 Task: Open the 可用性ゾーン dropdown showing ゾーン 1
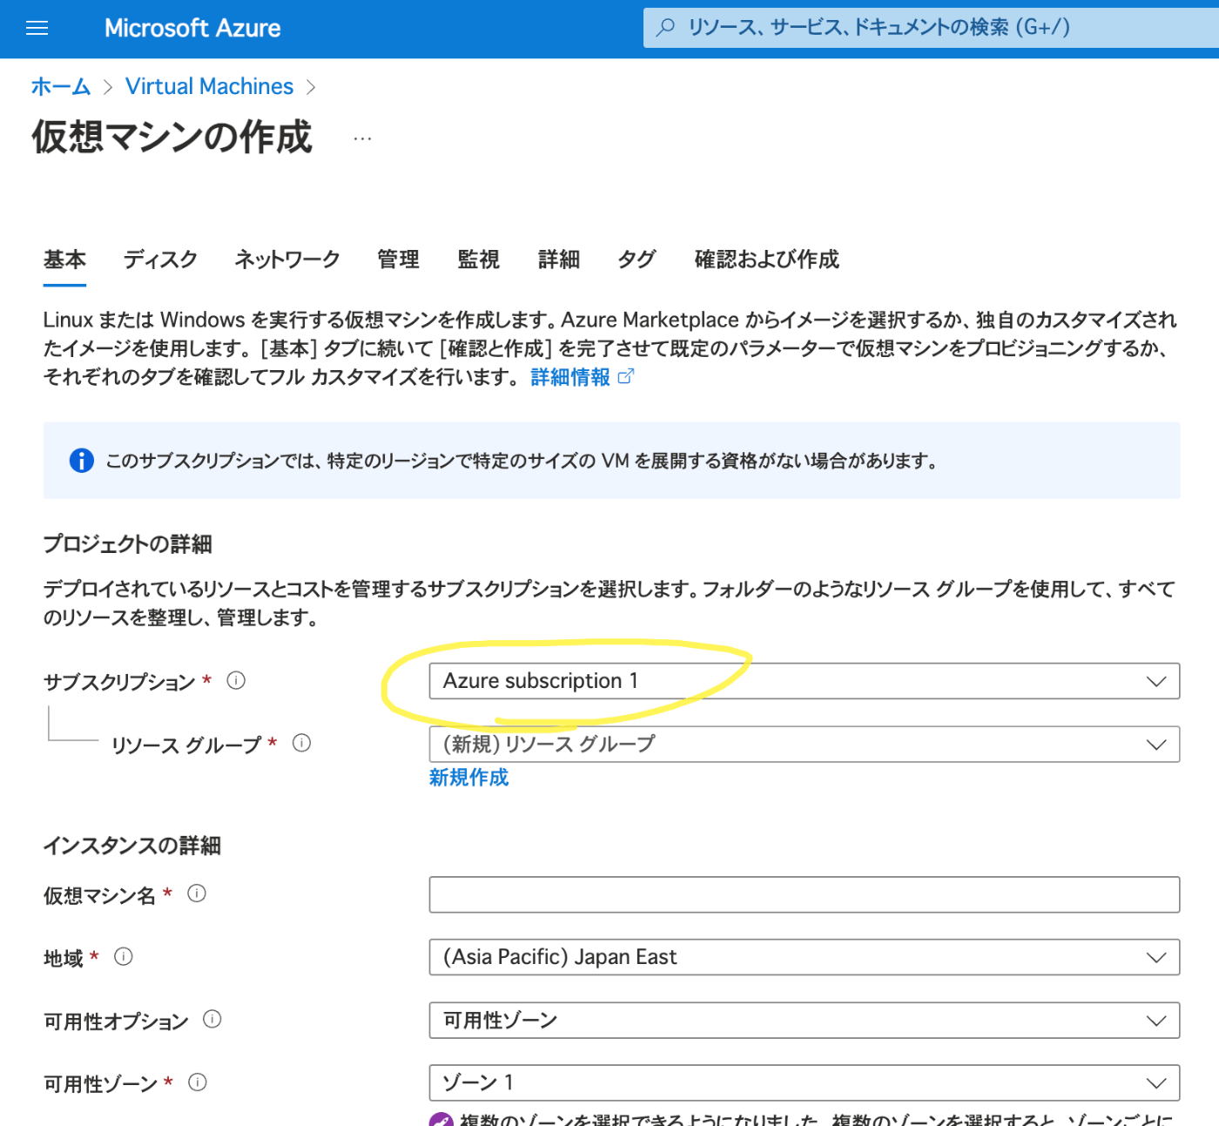coord(804,1083)
